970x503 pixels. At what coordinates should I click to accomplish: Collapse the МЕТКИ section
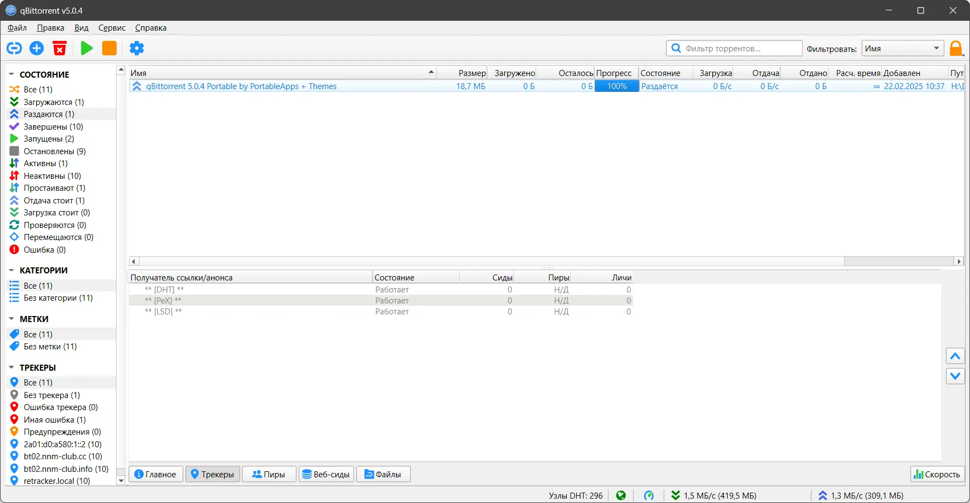(11, 319)
